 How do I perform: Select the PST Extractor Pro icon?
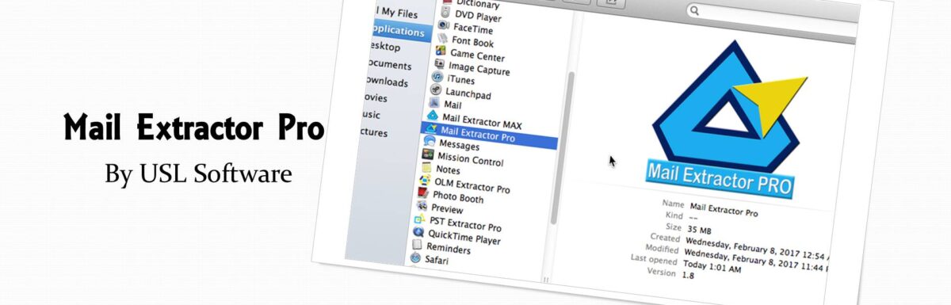(420, 219)
